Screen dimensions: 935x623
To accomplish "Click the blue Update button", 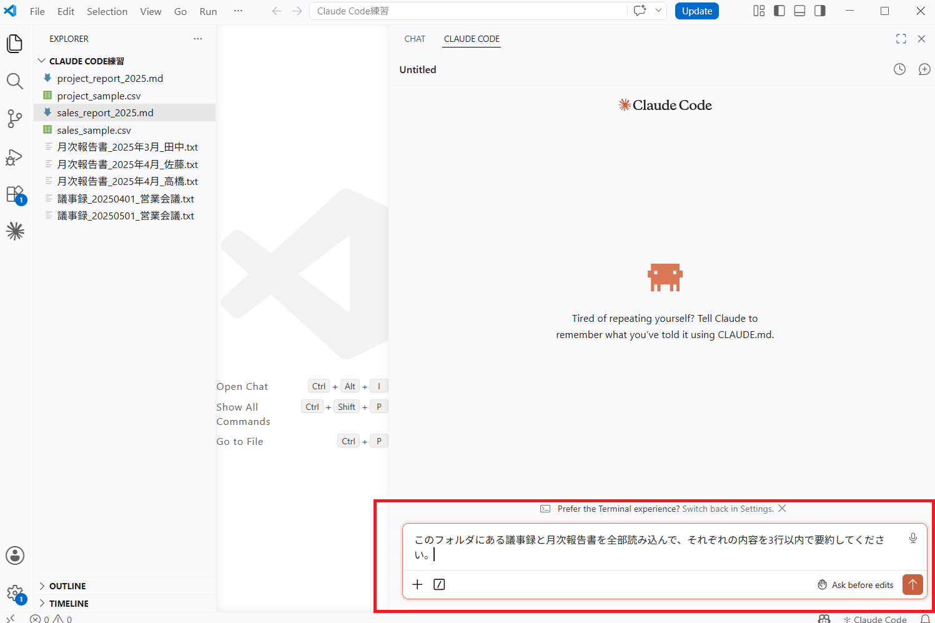I will (x=697, y=11).
